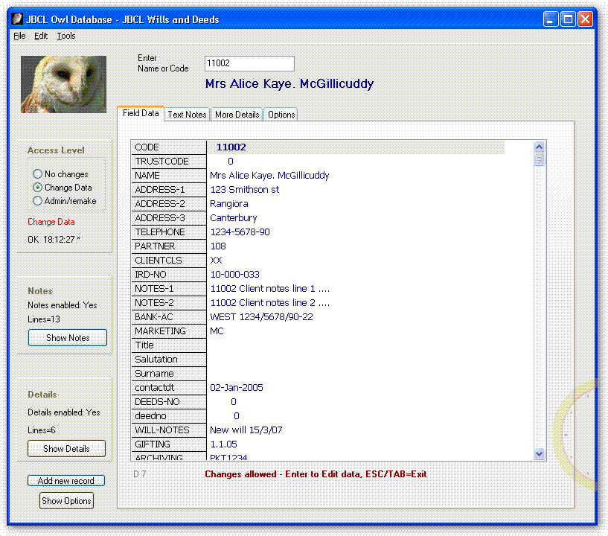Open the Options tab
Screen dimensions: 608x536
click(281, 115)
